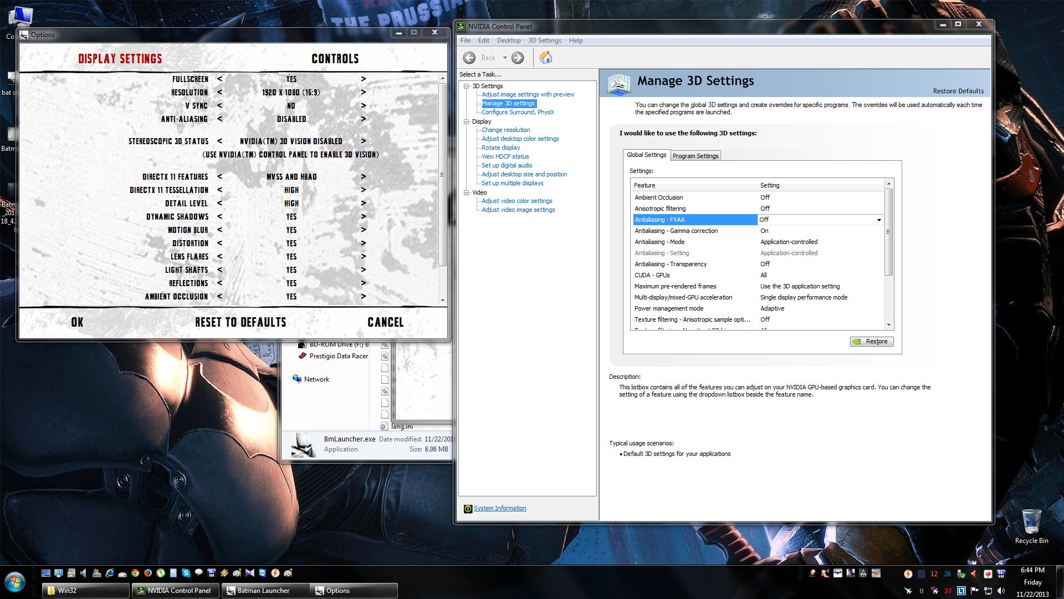
Task: Open Internet Explorer from quick launch
Action: pyautogui.click(x=110, y=573)
